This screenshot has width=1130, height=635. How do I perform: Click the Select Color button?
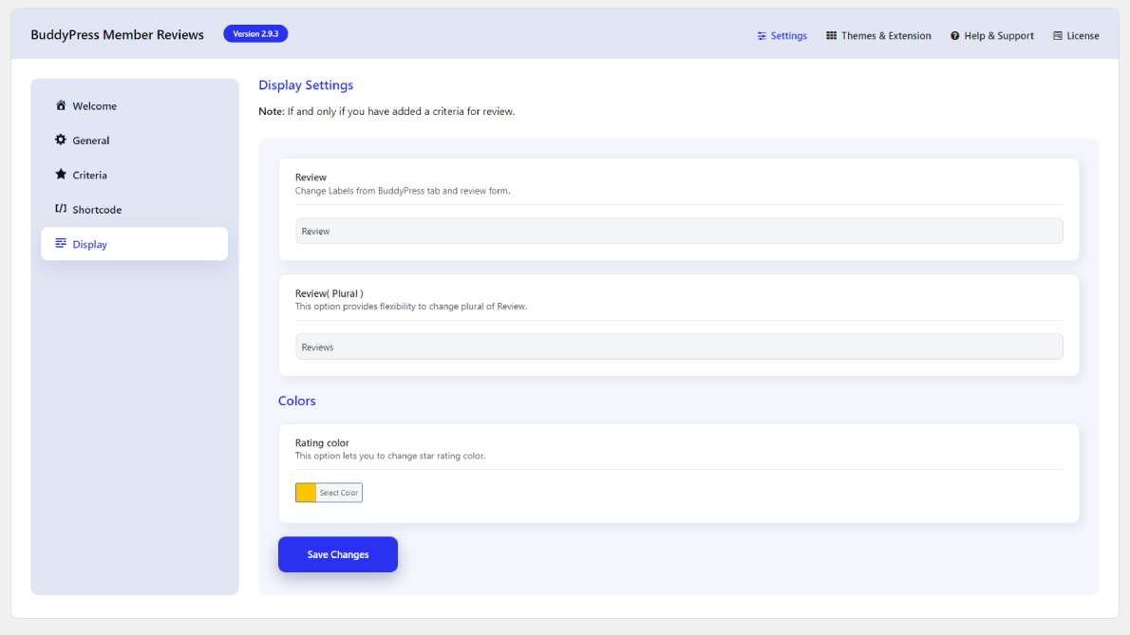tap(339, 493)
